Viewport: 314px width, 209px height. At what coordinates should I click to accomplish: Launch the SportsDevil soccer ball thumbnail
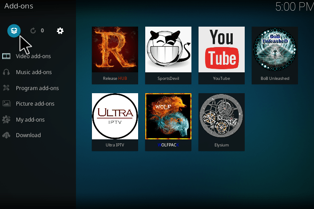pos(168,49)
